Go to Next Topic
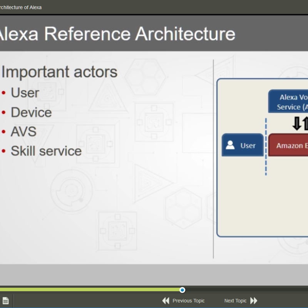The width and height of the screenshot is (308, 308). pyautogui.click(x=235, y=301)
